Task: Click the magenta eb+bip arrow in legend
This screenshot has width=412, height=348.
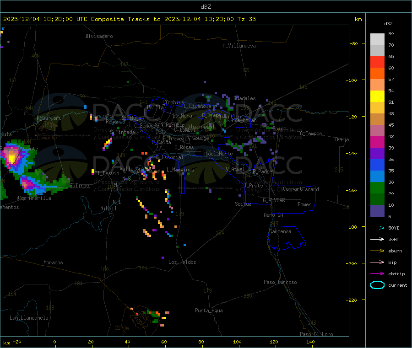Action: [377, 274]
